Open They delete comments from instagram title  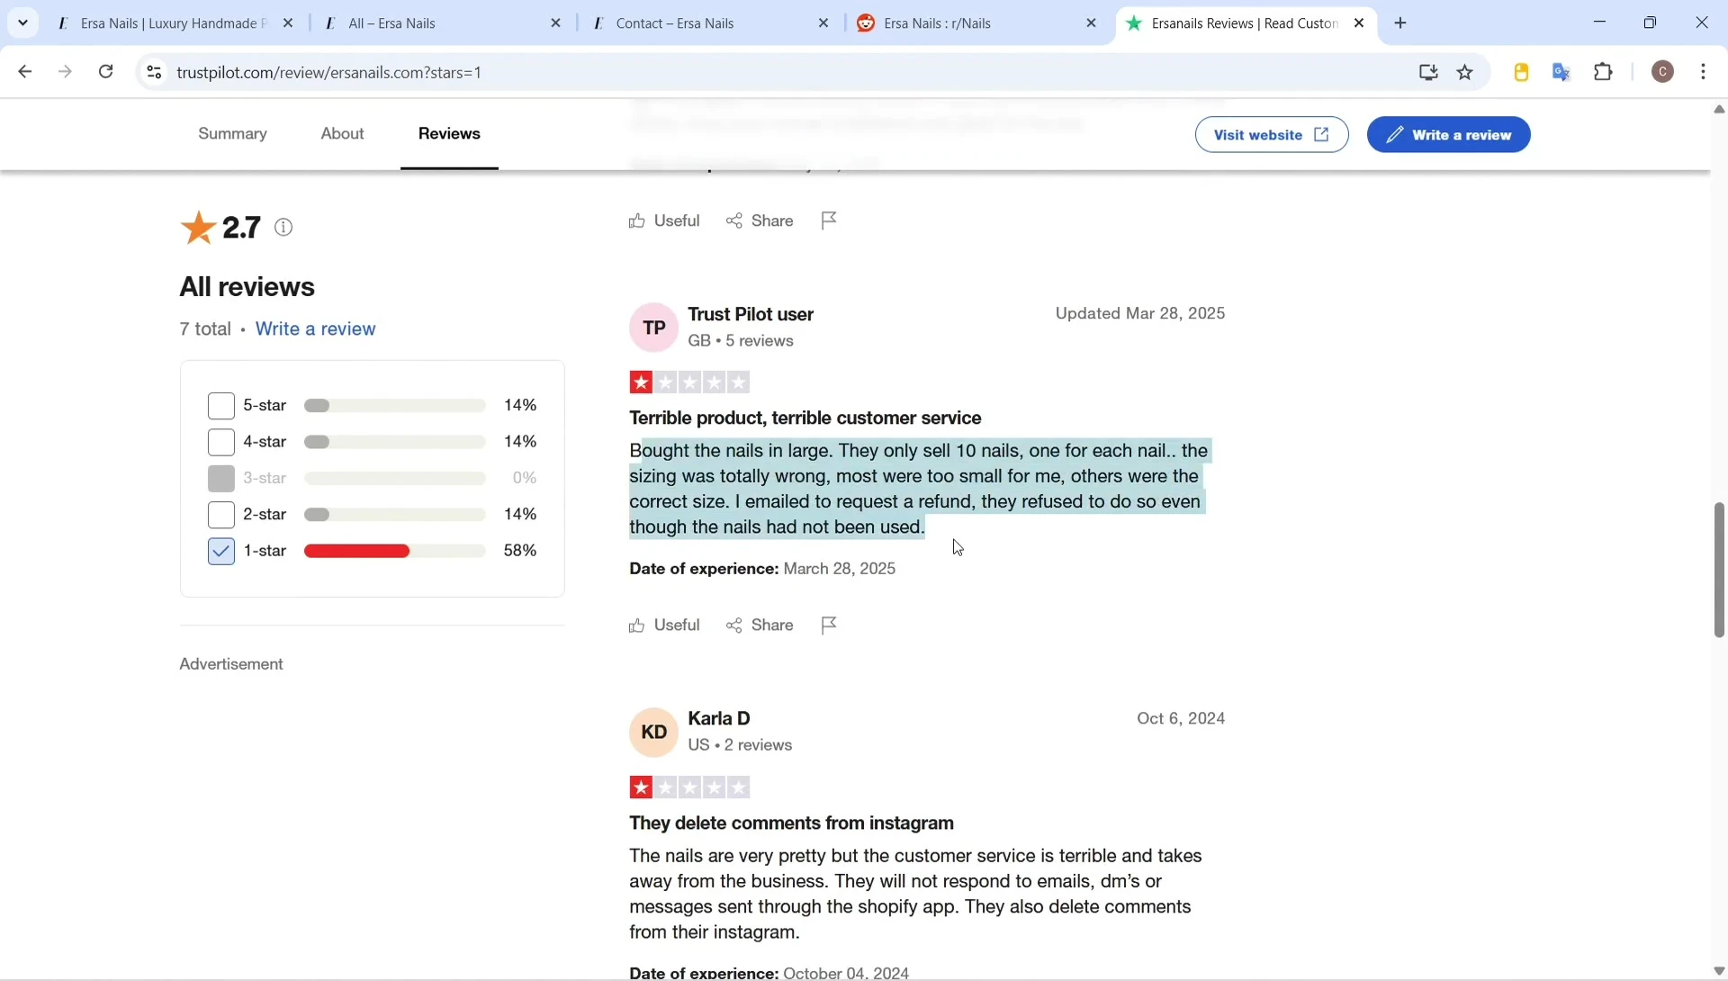coord(792,823)
